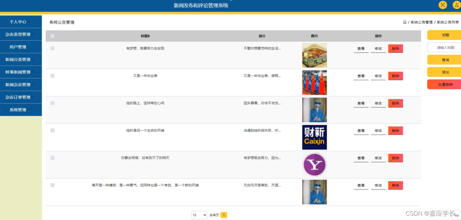This screenshot has width=461, height=220.
Task: Open the user profile icon in header
Action: click(x=457, y=5)
